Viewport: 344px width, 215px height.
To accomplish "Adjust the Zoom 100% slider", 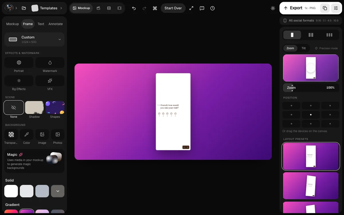I will (311, 88).
